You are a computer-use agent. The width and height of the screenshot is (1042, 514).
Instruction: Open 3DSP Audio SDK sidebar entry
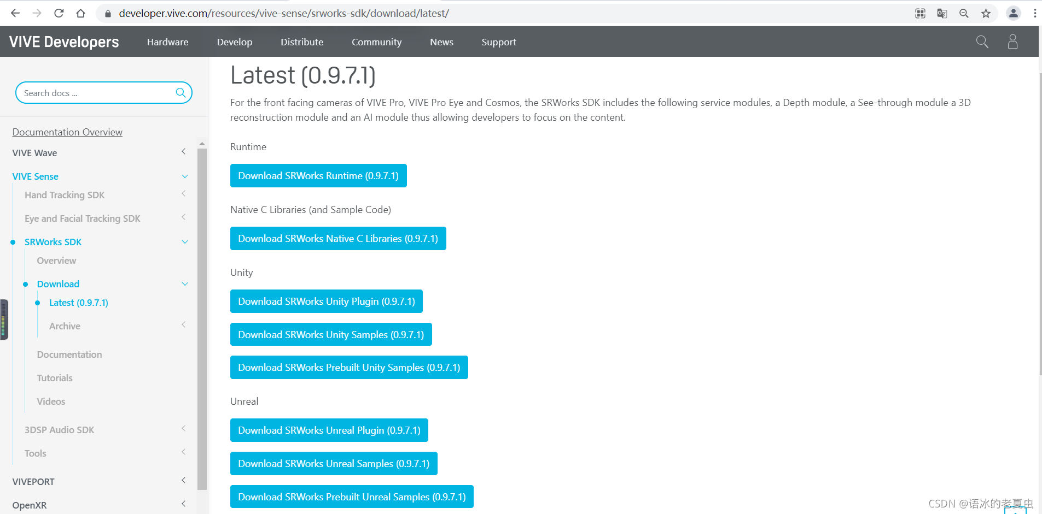59,430
